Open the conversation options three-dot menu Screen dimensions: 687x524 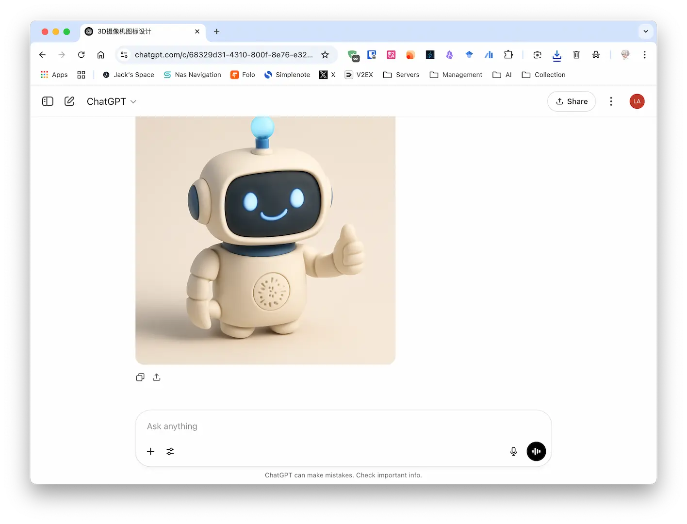tap(611, 101)
